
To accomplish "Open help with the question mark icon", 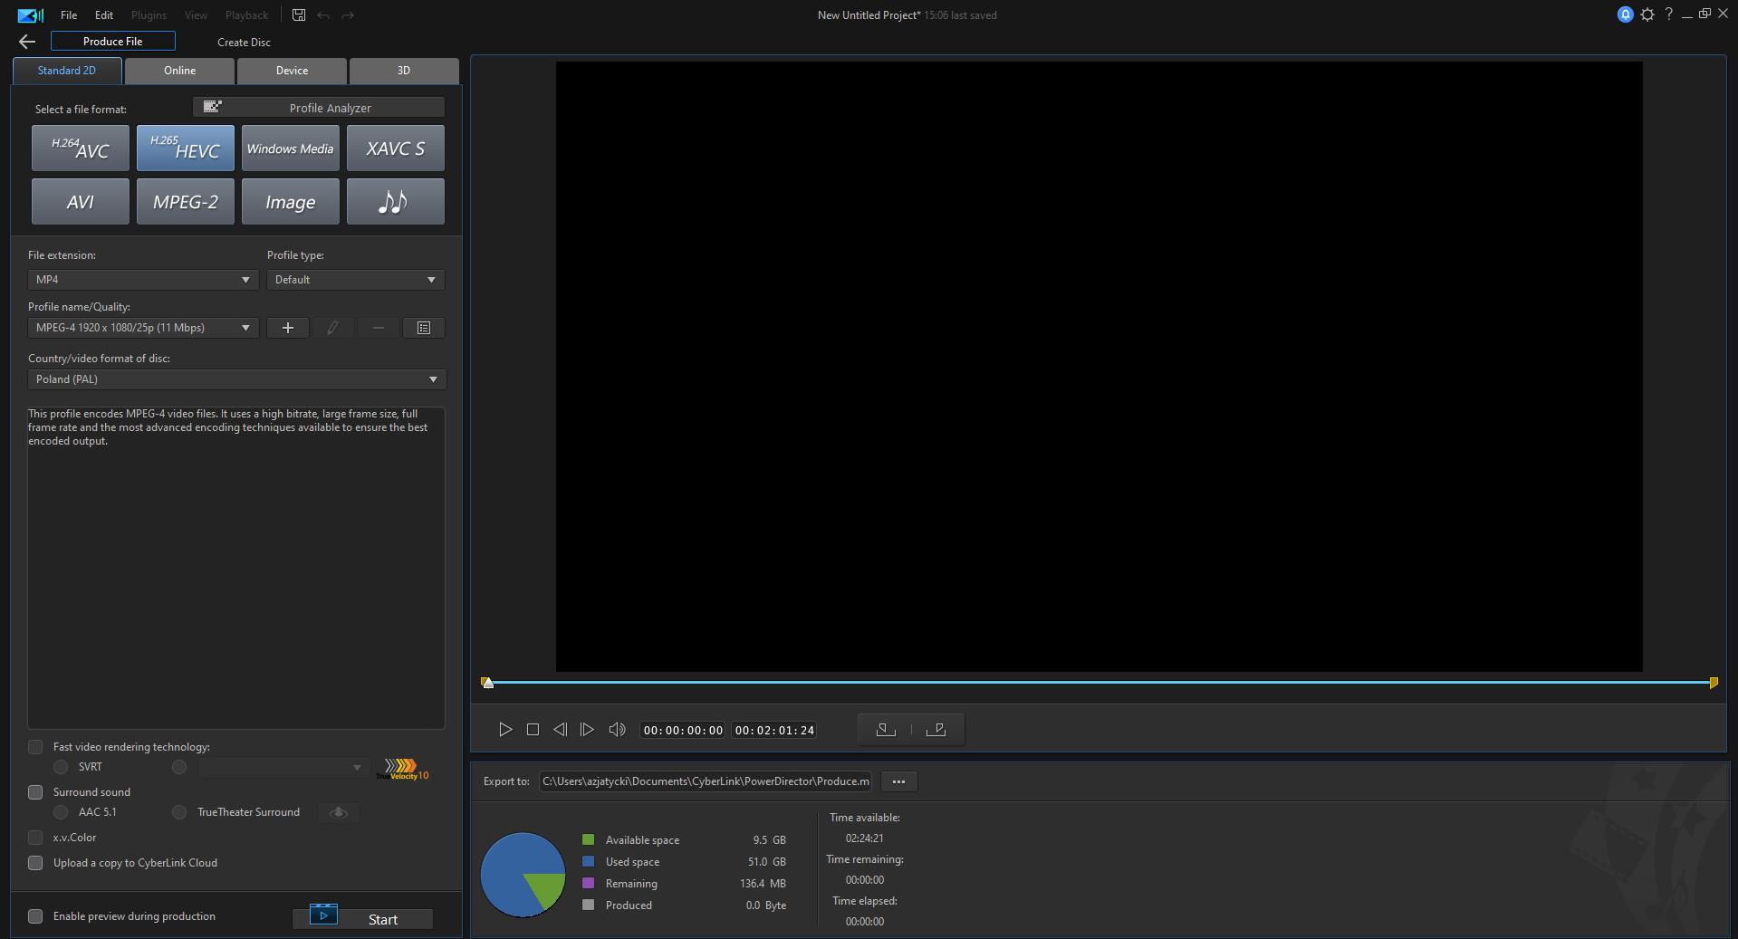I will 1668,14.
